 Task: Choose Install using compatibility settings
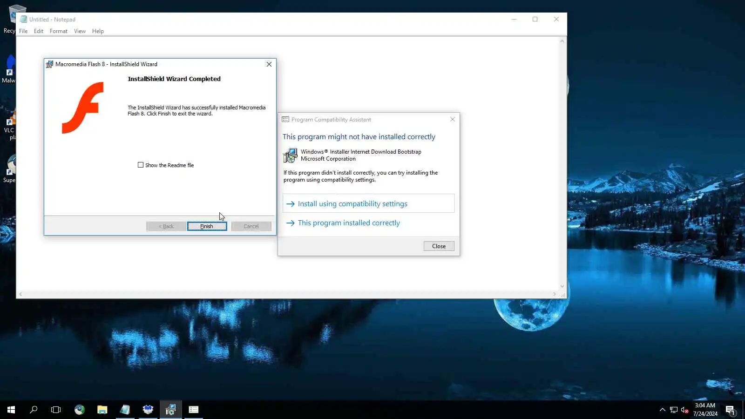[x=368, y=203]
